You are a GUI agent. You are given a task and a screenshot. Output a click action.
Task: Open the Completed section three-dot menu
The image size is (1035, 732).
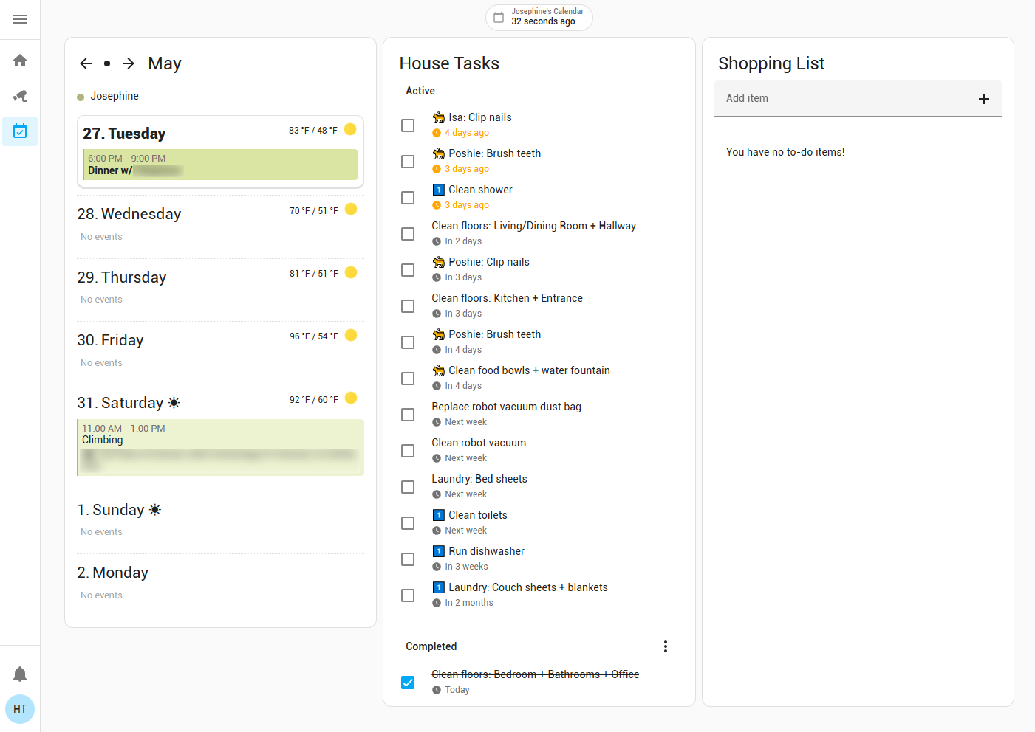tap(665, 646)
